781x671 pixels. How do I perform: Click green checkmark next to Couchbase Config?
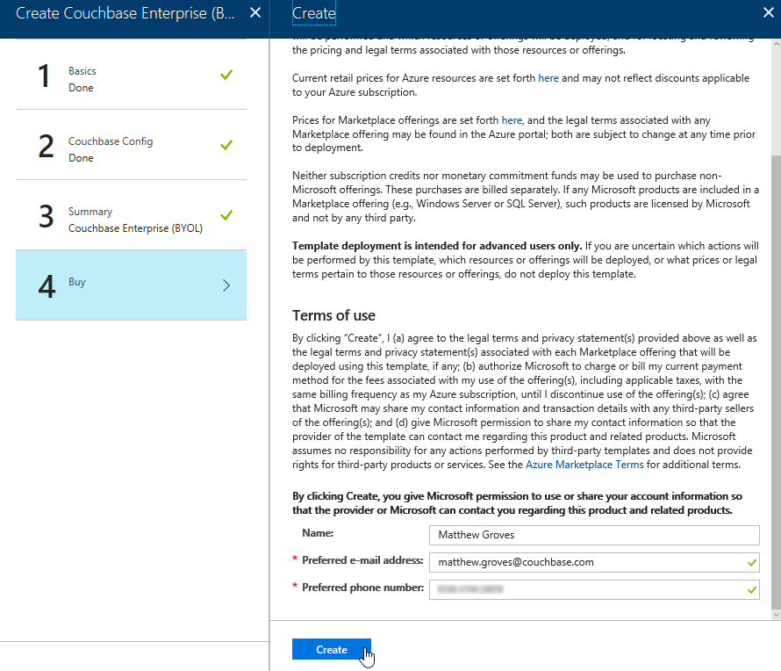point(226,145)
